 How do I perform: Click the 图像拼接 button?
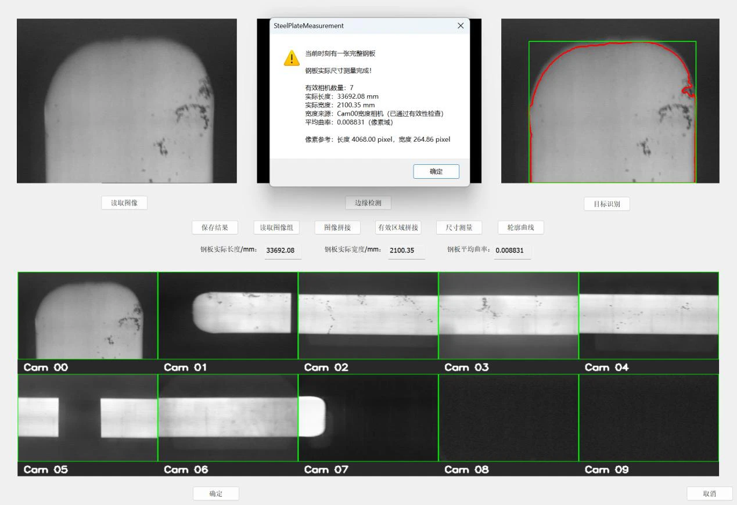click(x=337, y=228)
